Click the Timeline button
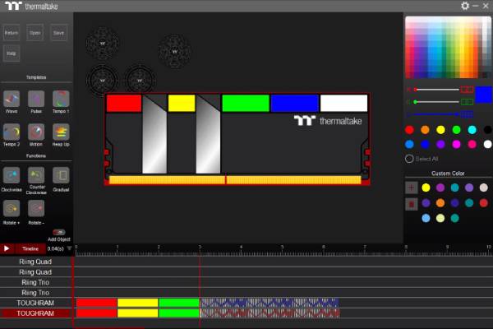 pos(30,248)
